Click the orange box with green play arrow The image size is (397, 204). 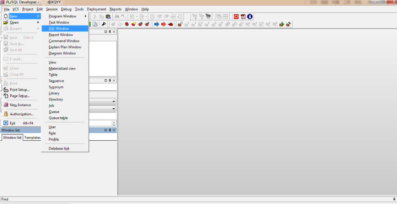pyautogui.click(x=282, y=24)
